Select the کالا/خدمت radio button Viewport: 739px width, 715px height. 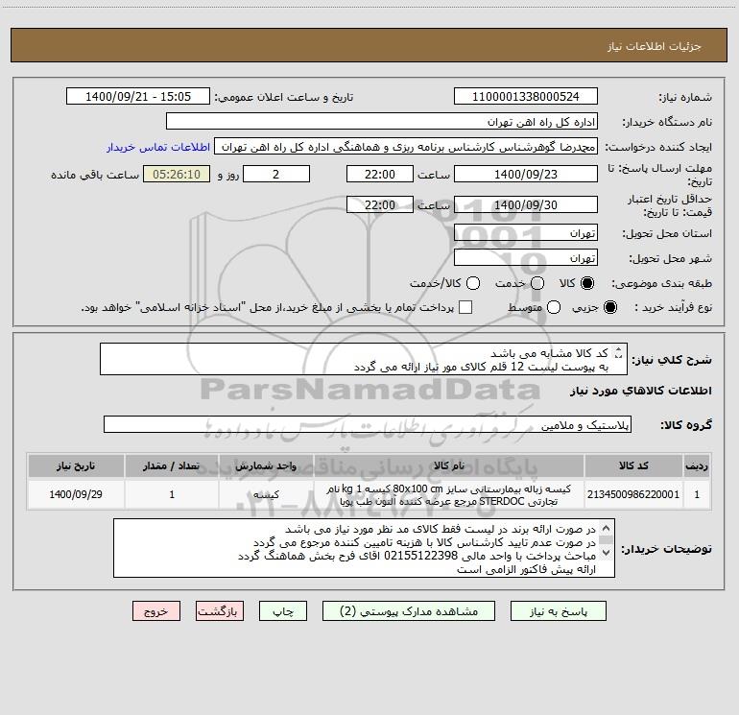coord(473,283)
